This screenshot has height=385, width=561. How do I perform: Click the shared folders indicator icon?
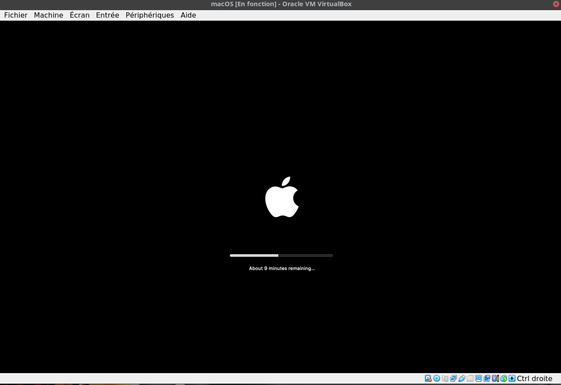[x=470, y=378]
